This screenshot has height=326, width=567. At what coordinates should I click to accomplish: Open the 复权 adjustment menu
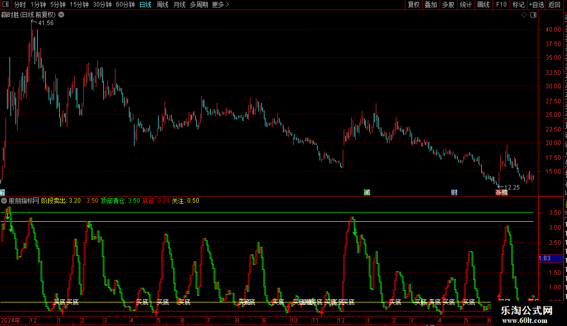pos(413,5)
